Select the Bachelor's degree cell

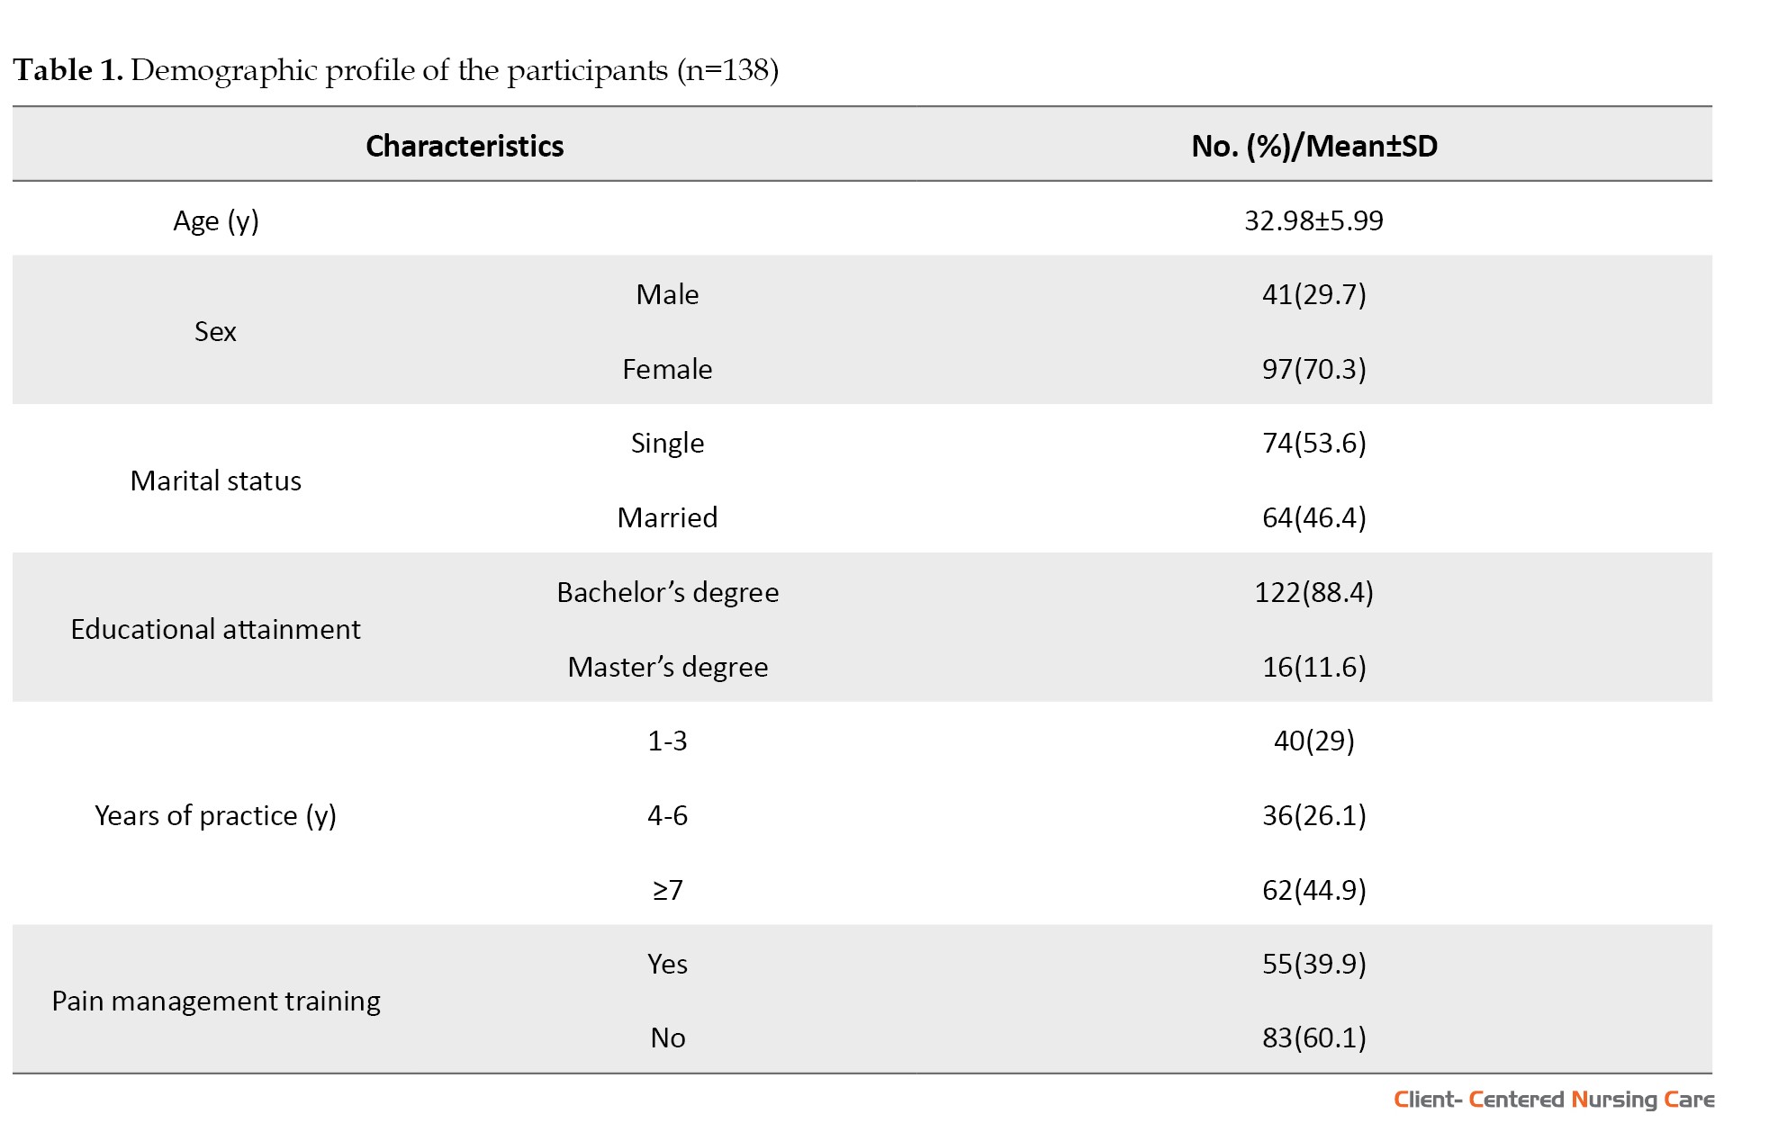[x=667, y=592]
